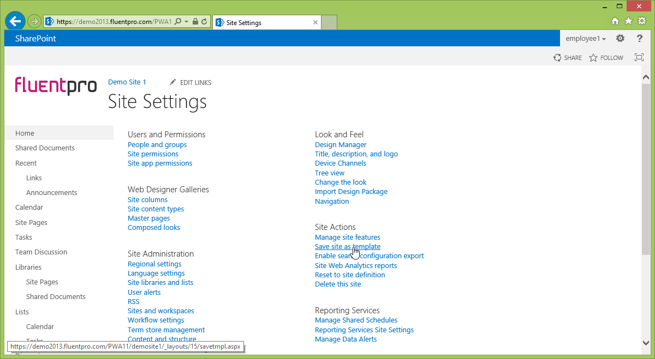655x359 pixels.
Task: Open Title, description, and logo link
Action: [x=356, y=154]
